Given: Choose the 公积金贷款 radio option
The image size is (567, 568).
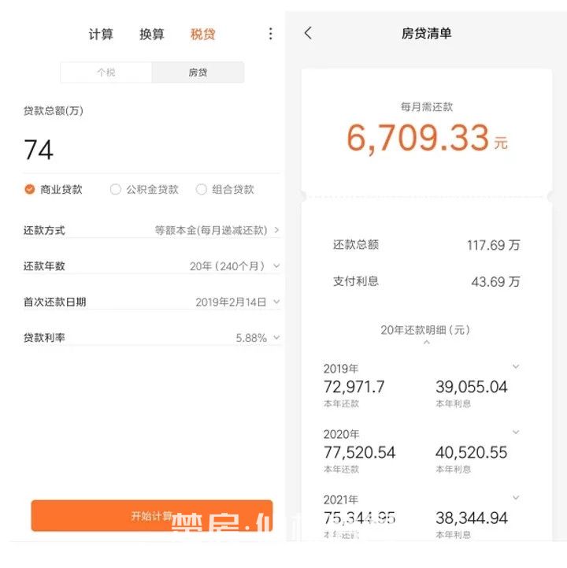Looking at the screenshot, I should (116, 189).
